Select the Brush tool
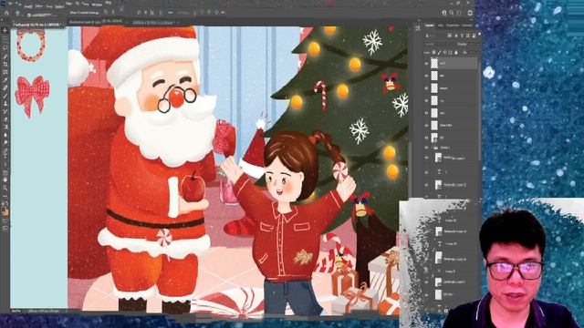 5,96
